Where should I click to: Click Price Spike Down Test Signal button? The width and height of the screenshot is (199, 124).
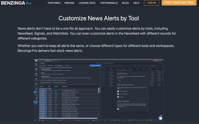(59, 82)
